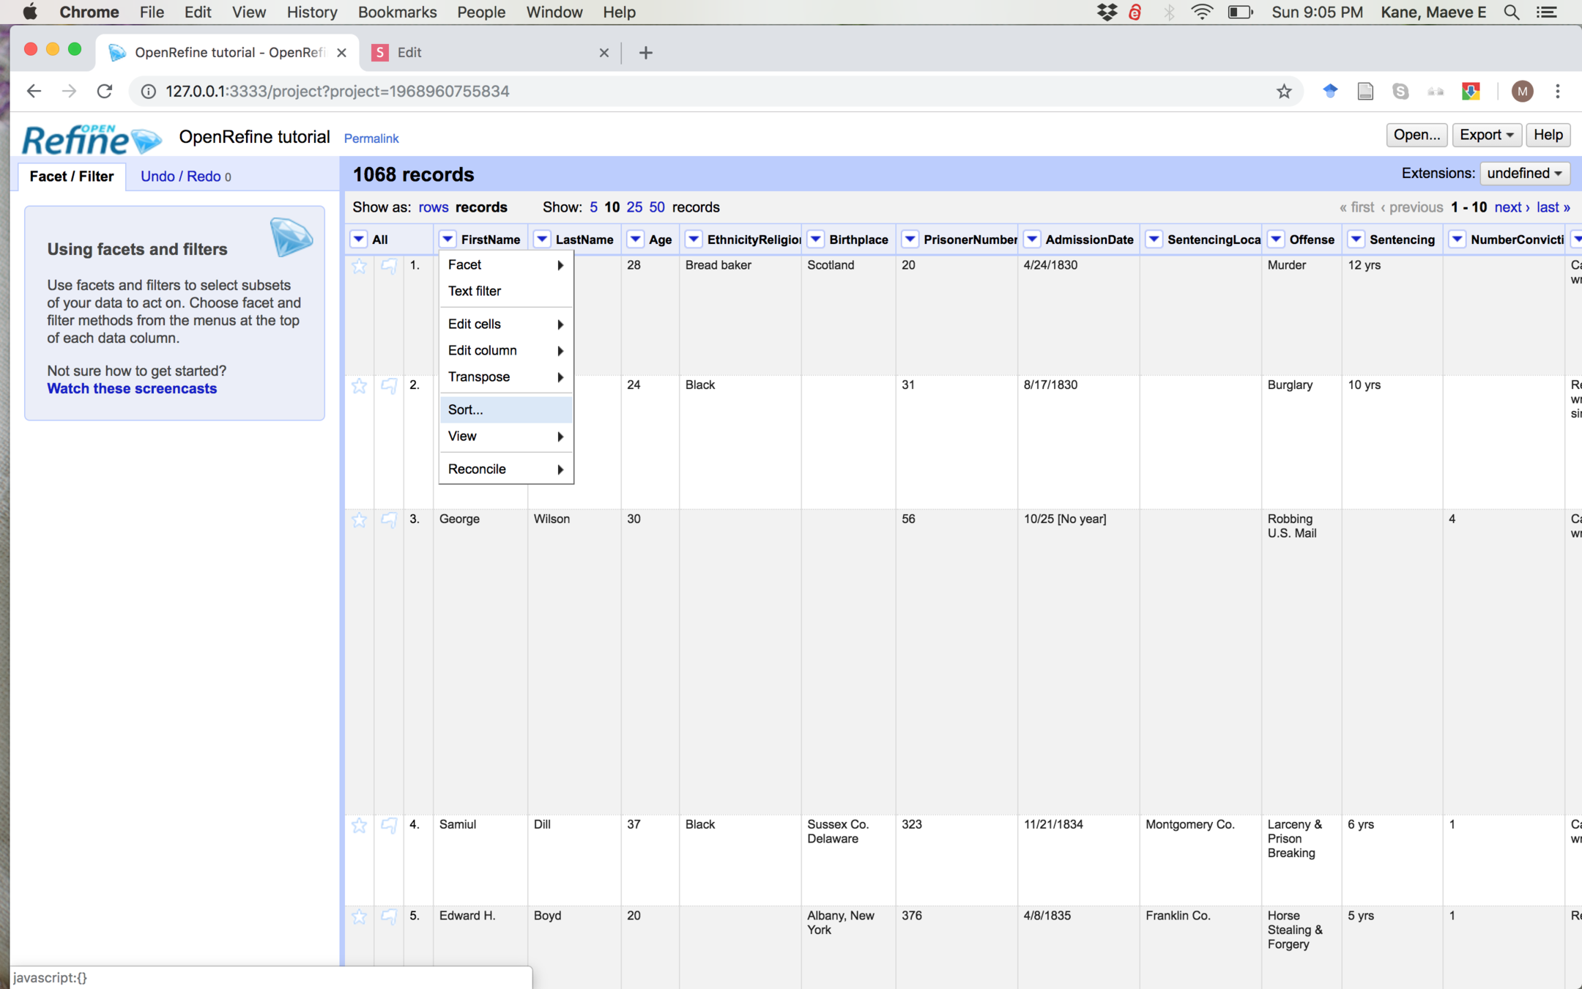Bookmark page with star icon

click(x=1283, y=92)
